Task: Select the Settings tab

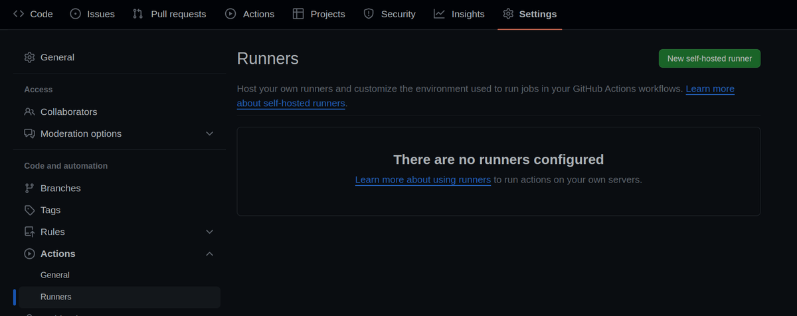Action: click(530, 14)
